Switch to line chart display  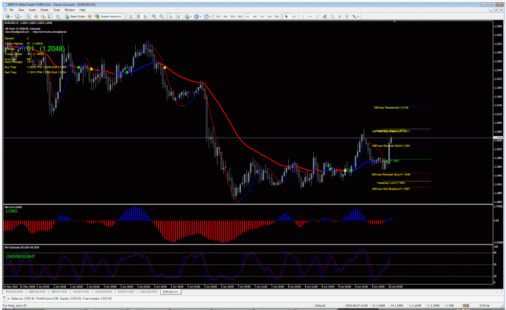[146, 16]
